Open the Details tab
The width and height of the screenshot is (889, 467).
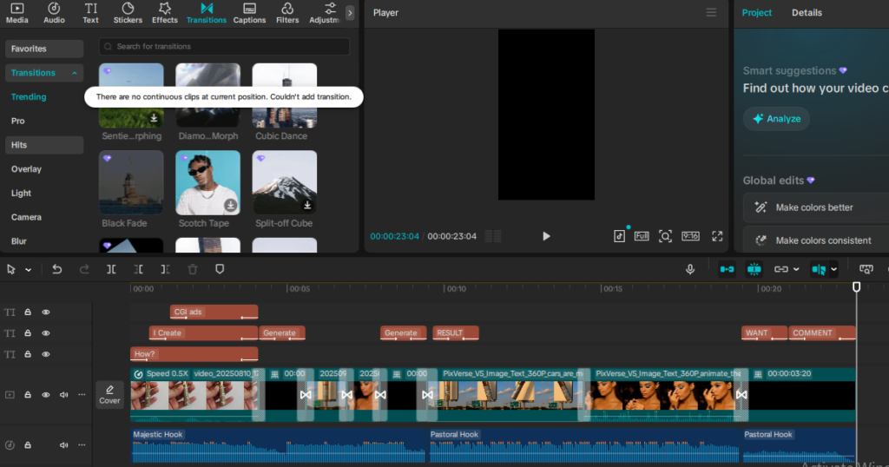[x=807, y=13]
